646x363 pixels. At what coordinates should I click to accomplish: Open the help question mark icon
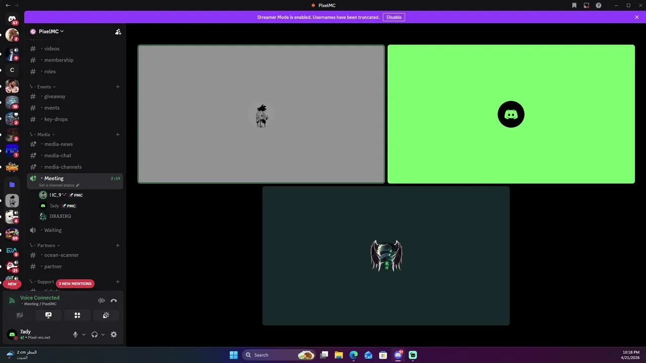coord(599,6)
